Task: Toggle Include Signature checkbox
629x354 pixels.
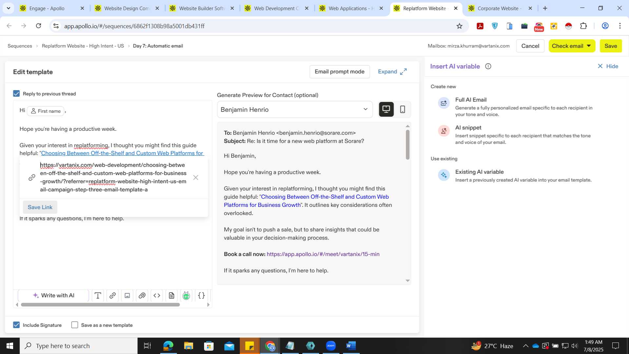Action: pyautogui.click(x=16, y=325)
